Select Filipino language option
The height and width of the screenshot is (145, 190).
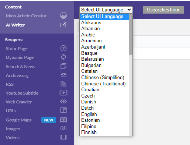pyautogui.click(x=104, y=126)
